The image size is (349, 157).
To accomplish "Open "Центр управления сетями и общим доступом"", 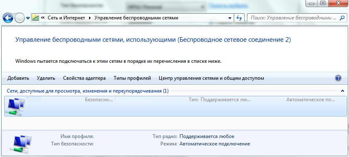I will pyautogui.click(x=211, y=78).
